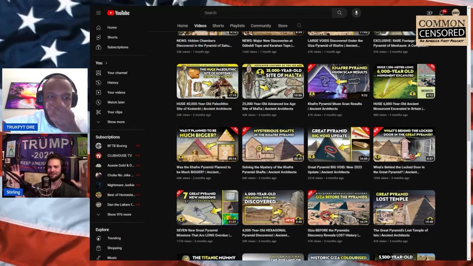Click the Your channel icon
Image resolution: width=473 pixels, height=266 pixels.
pos(98,73)
